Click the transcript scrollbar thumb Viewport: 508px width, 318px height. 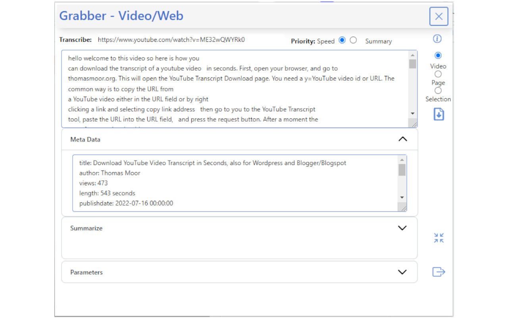pos(413,64)
